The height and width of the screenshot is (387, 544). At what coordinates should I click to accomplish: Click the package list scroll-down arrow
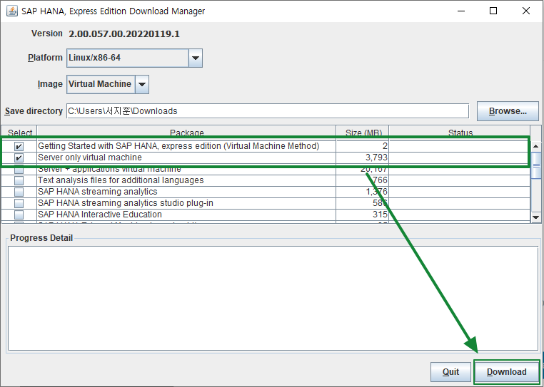[536, 217]
